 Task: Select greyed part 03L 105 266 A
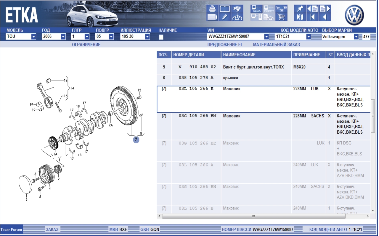click(196, 165)
